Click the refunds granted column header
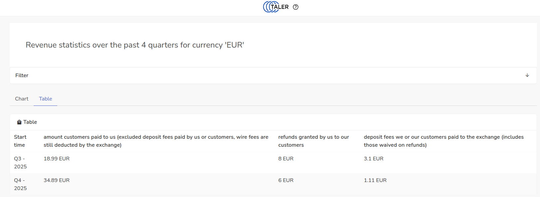This screenshot has height=197, width=540. pos(314,141)
